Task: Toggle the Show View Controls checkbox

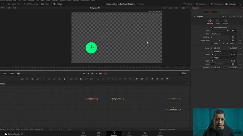Action: click(x=212, y=28)
